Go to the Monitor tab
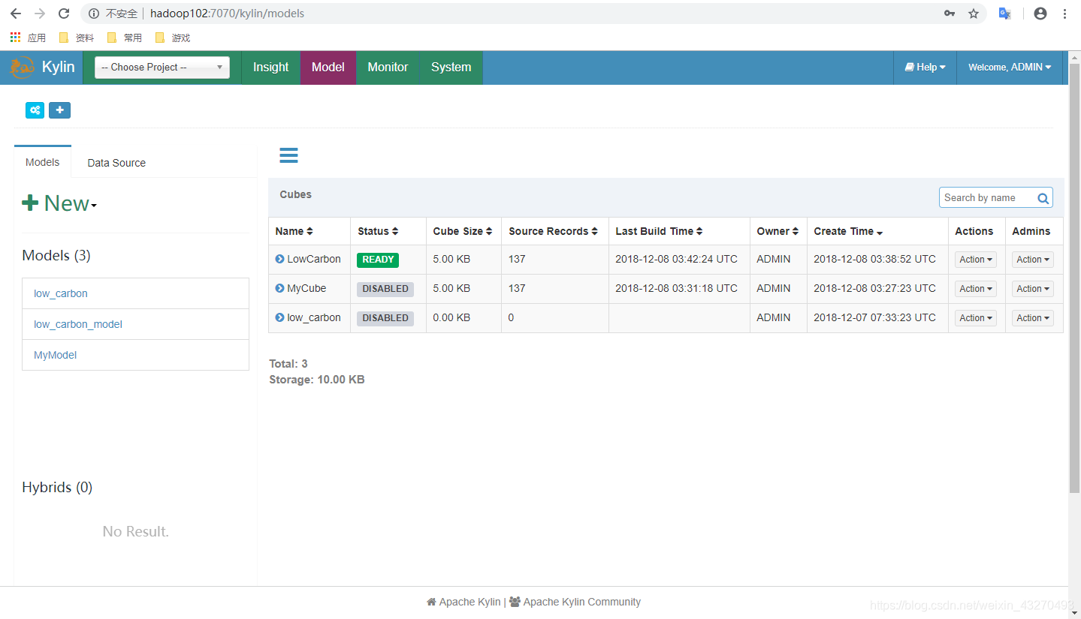 [388, 68]
